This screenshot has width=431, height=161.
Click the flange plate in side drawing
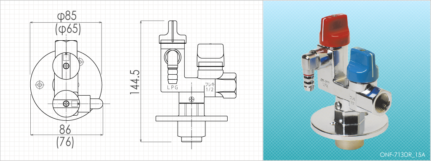coord(192,119)
